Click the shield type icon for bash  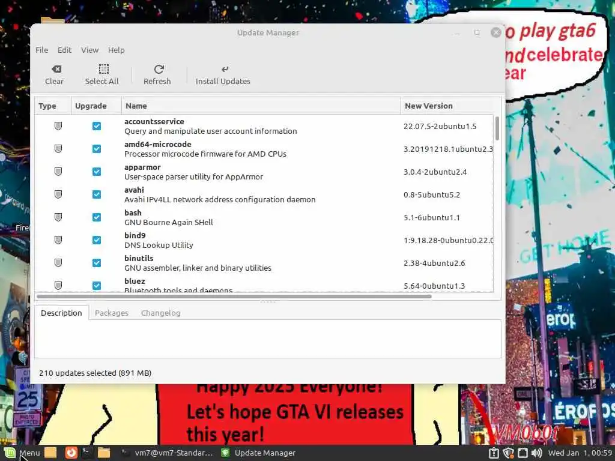[58, 217]
